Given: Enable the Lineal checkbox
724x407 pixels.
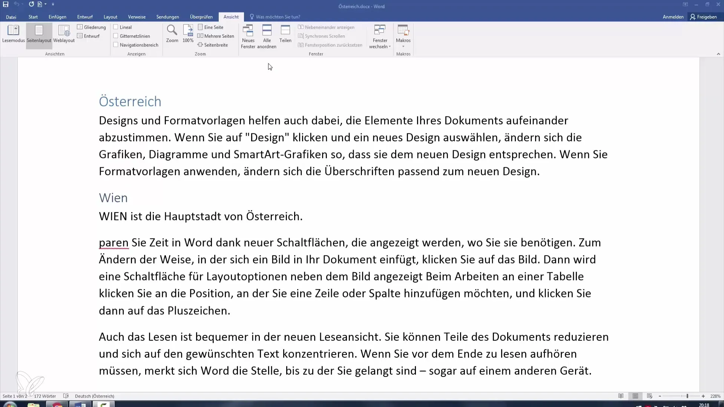Looking at the screenshot, I should tap(116, 27).
